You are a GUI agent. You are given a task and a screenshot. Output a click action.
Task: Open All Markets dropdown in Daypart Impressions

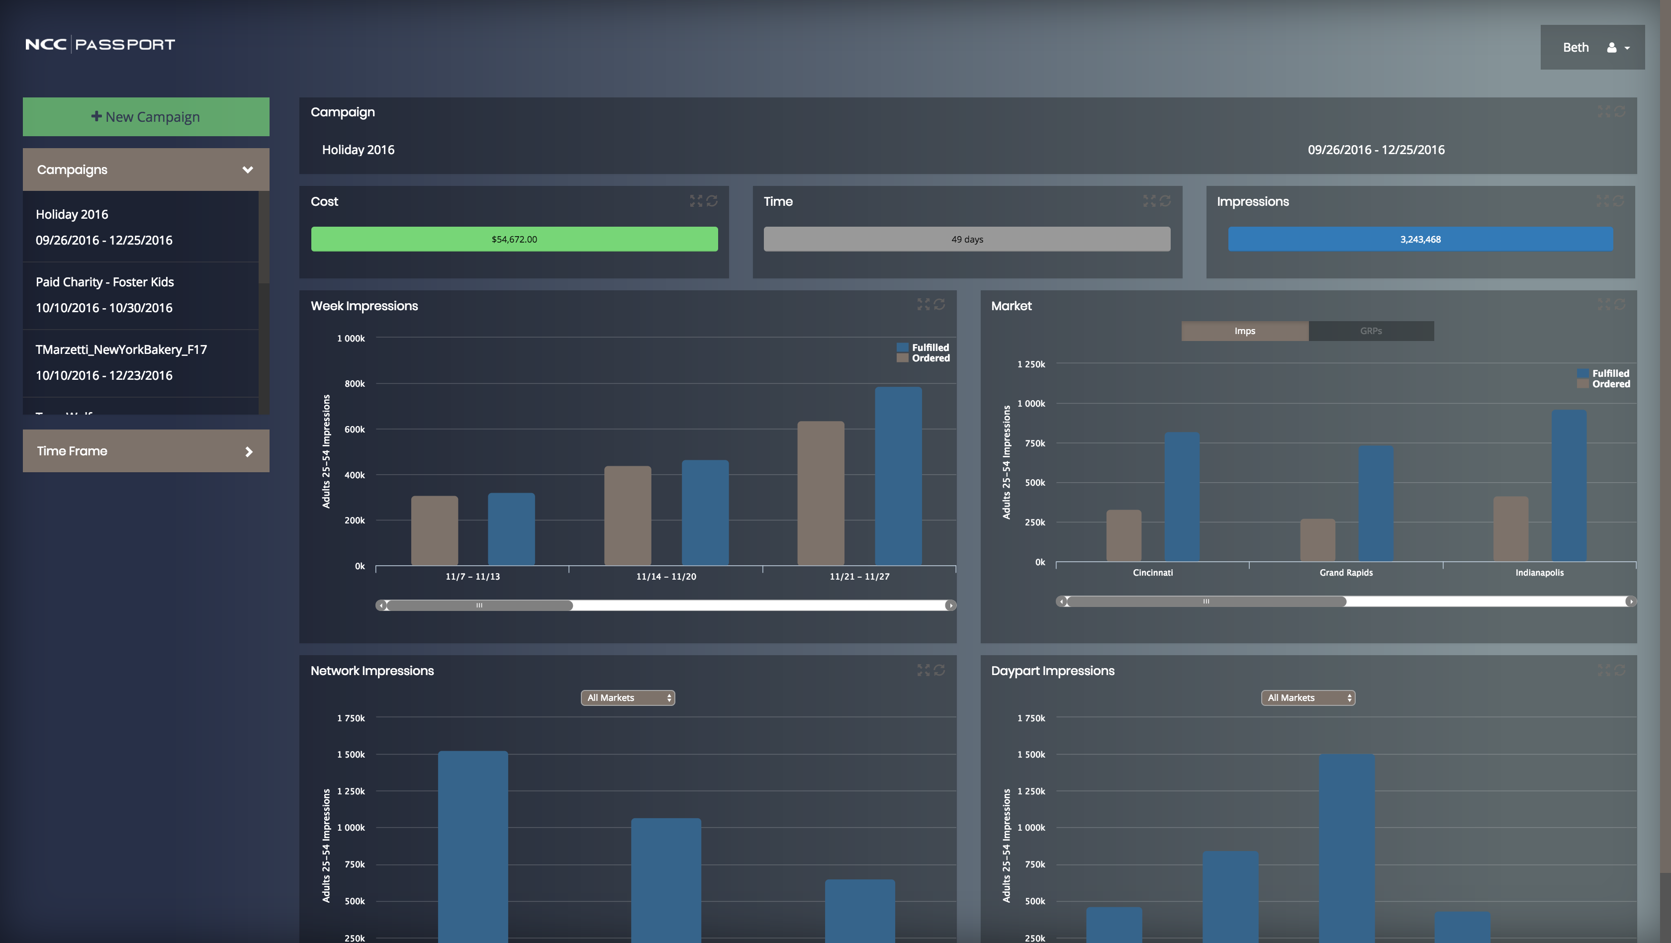1308,698
